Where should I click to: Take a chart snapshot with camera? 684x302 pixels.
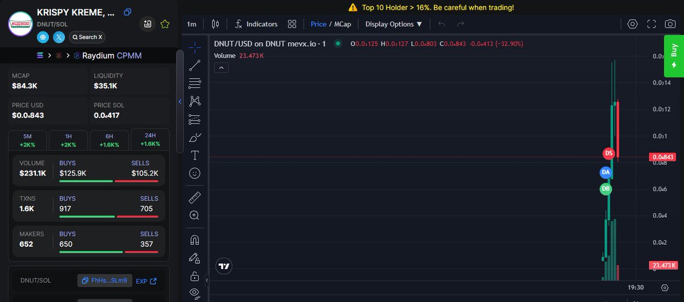[x=671, y=24]
